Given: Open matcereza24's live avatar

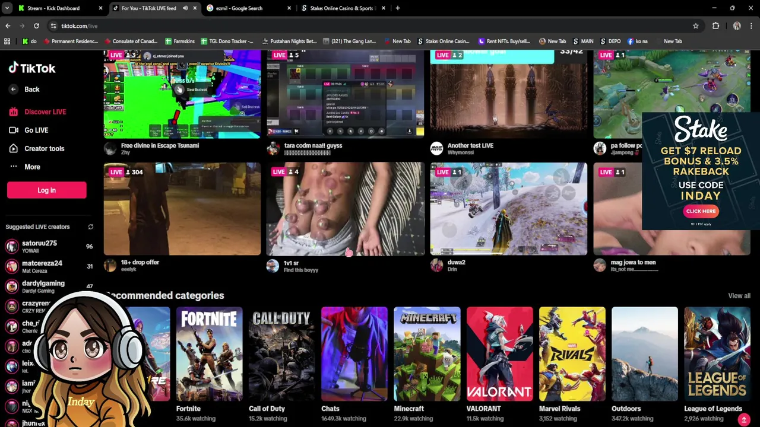Looking at the screenshot, I should pyautogui.click(x=12, y=266).
